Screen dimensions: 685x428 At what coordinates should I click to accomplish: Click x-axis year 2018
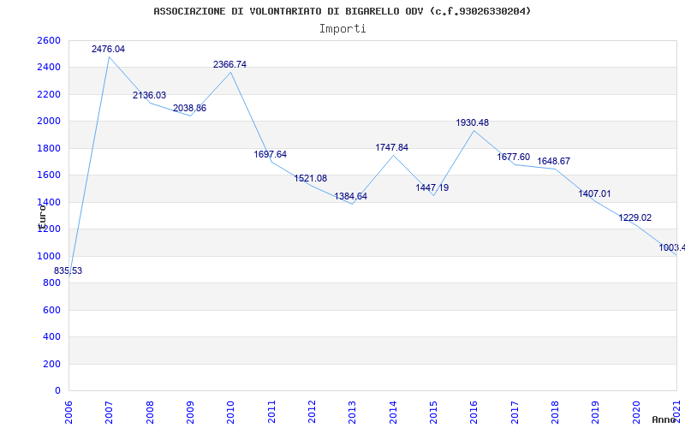[x=555, y=412]
